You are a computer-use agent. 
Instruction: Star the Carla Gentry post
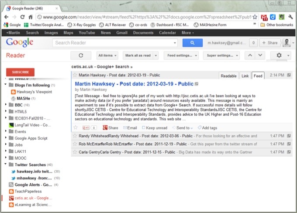(x=75, y=152)
